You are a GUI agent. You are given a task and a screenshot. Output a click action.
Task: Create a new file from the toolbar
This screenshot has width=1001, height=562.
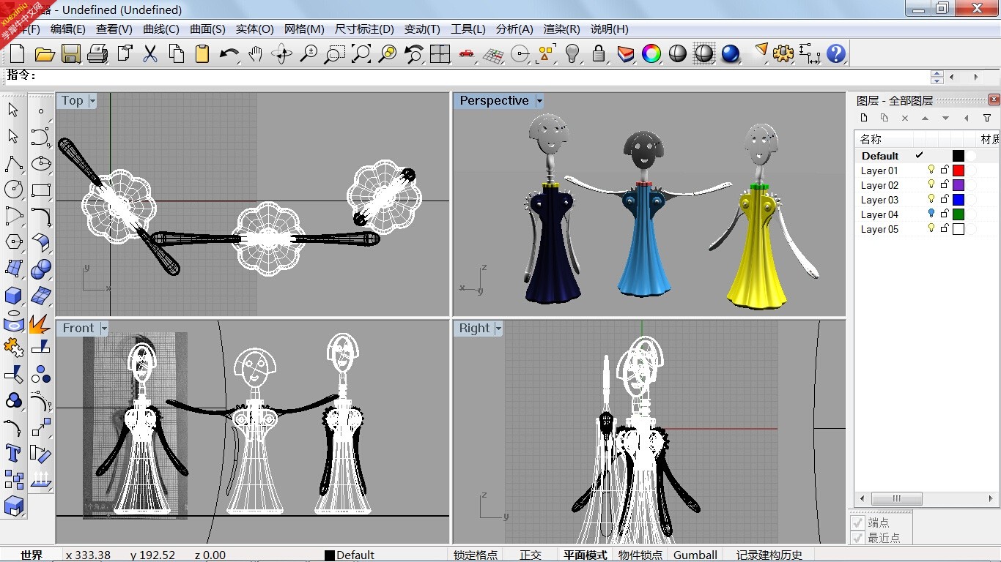click(x=17, y=53)
